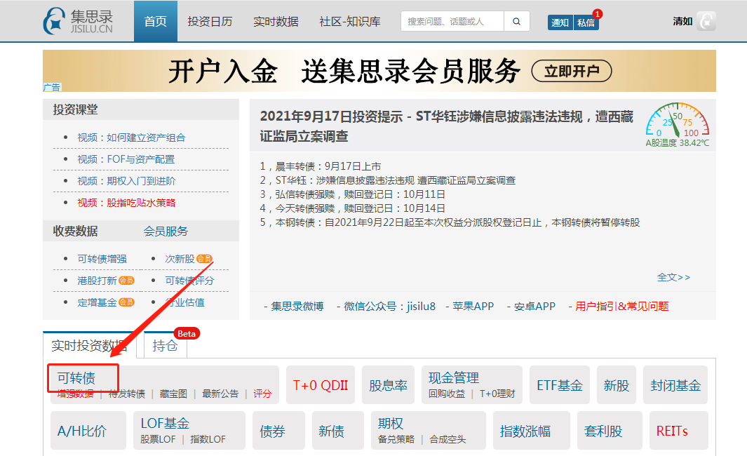The height and width of the screenshot is (456, 747).
Task: Open the 通知 notifications button
Action: click(560, 22)
